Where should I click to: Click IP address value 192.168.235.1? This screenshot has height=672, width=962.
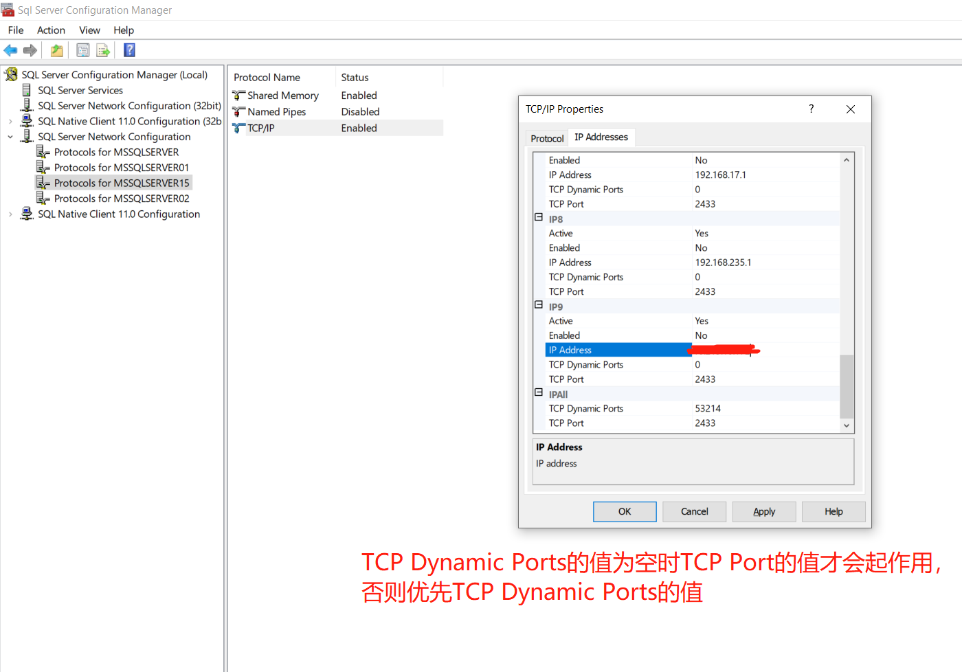coord(723,262)
